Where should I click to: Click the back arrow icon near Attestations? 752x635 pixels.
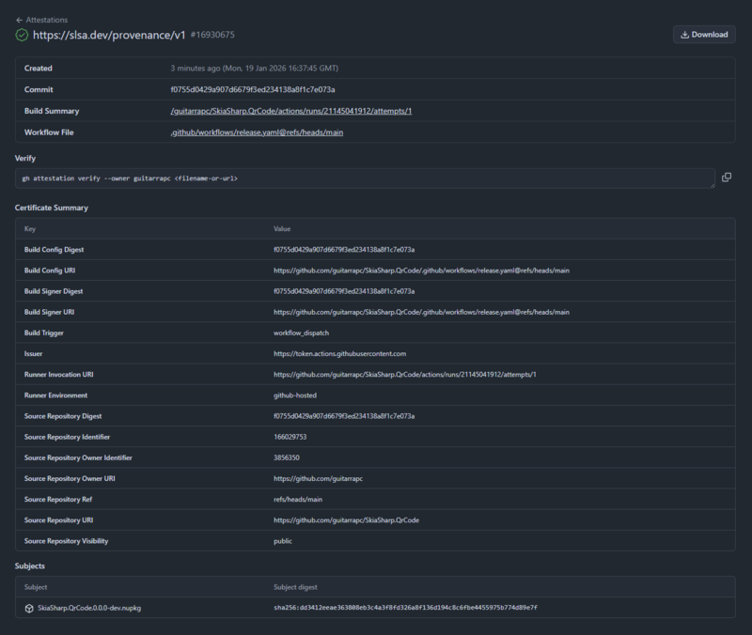click(x=19, y=20)
